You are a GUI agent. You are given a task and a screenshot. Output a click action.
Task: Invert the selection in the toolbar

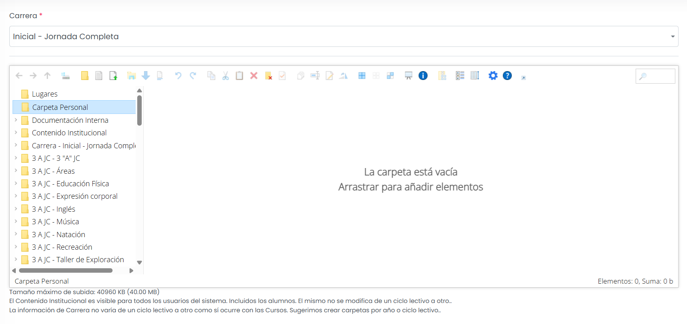(390, 76)
